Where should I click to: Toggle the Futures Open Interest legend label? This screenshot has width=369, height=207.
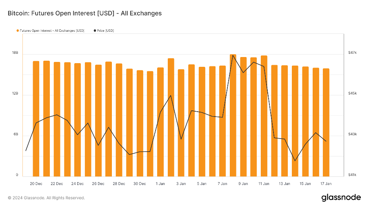coord(52,31)
